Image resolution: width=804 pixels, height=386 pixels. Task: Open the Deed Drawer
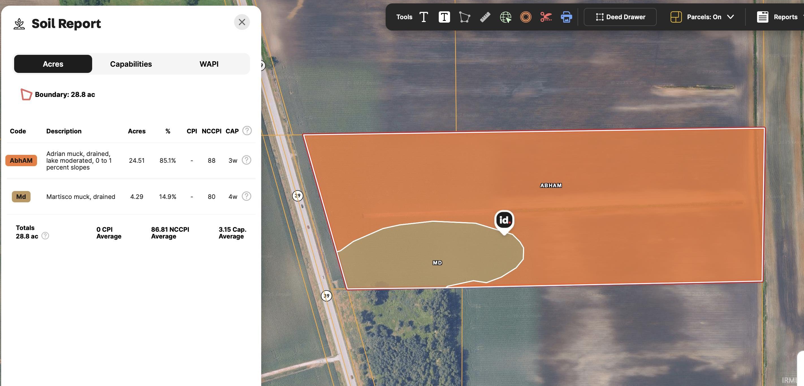620,17
